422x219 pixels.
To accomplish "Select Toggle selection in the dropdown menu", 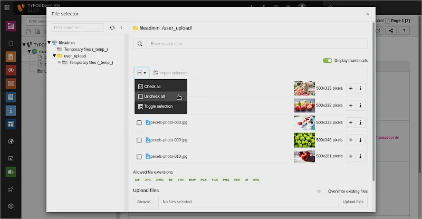I will coord(158,106).
